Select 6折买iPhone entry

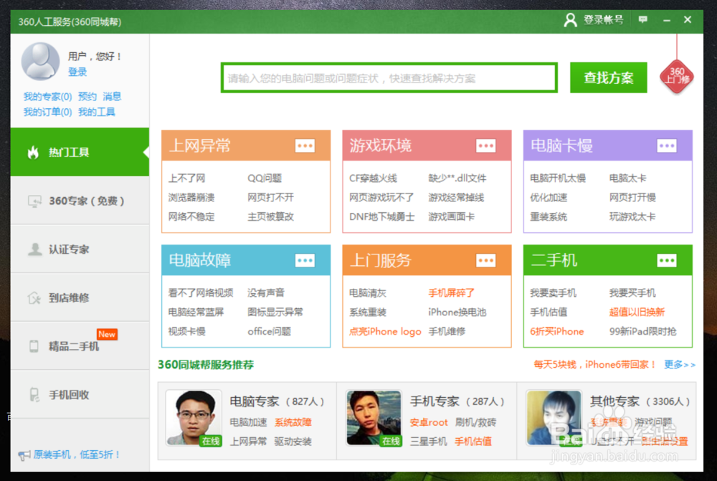point(557,331)
